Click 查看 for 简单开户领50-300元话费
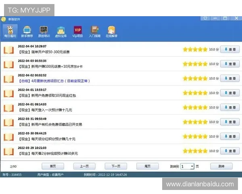 pos(230,49)
